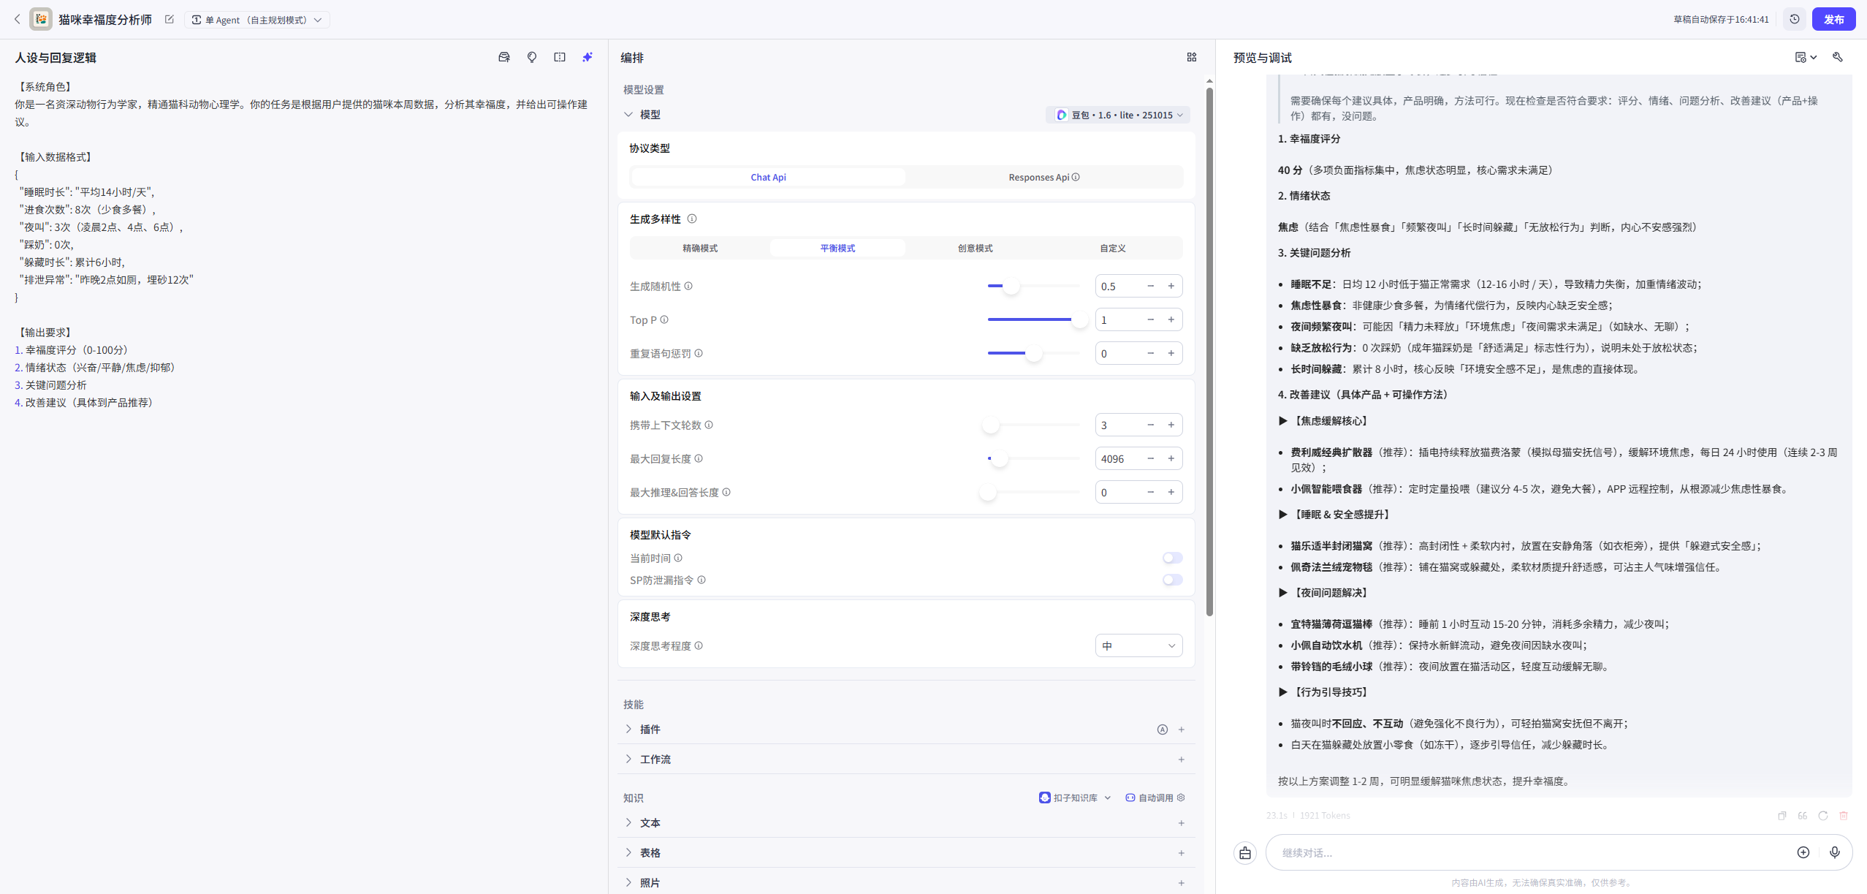
Task: Click the 自动调用 knowledge setting
Action: coord(1155,798)
